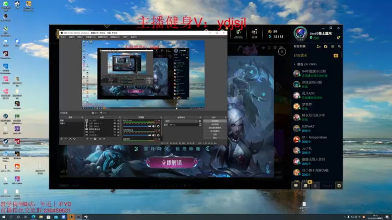Click the Studio Mode button in OBS controls
This screenshot has height=220, width=392.
click(215, 131)
